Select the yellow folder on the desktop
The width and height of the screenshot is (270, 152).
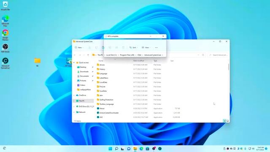37,62
